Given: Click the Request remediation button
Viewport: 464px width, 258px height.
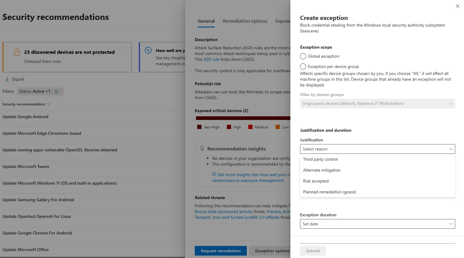Looking at the screenshot, I should [221, 251].
